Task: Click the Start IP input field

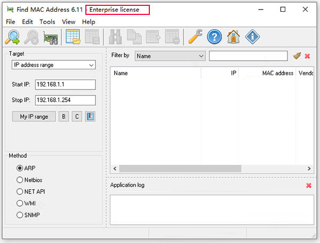Action: 65,84
